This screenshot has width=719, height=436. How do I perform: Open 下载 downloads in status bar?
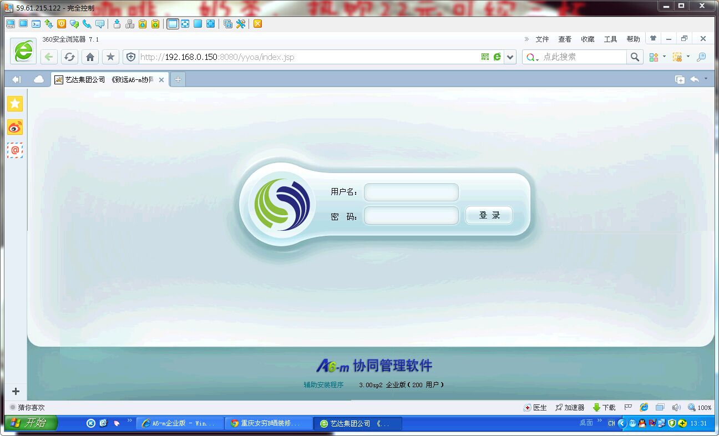604,407
